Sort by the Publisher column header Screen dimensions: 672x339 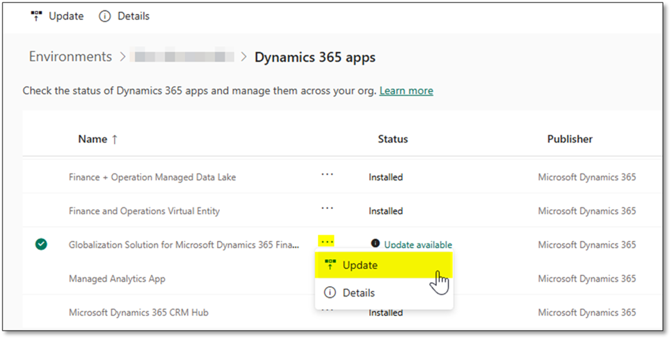click(x=570, y=139)
